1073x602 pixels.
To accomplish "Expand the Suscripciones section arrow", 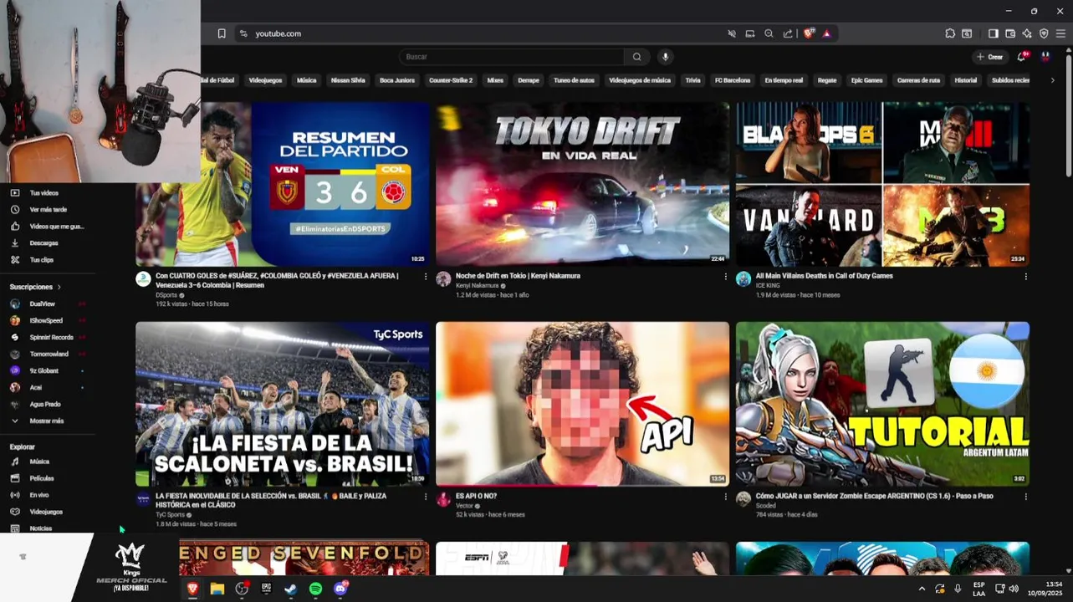I will pos(59,287).
